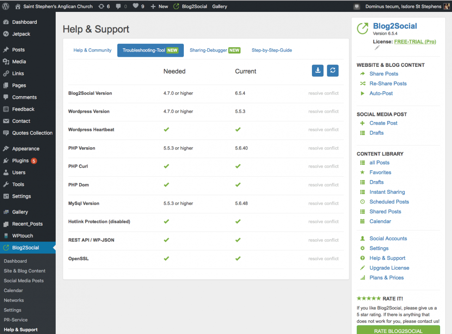Click the Media icon in sidebar

coord(6,62)
